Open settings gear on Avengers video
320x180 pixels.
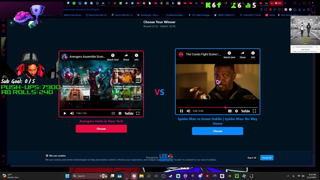pos(120,113)
